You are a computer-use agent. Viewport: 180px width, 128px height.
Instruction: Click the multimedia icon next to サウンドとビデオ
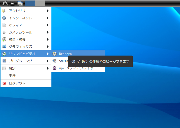[4, 54]
